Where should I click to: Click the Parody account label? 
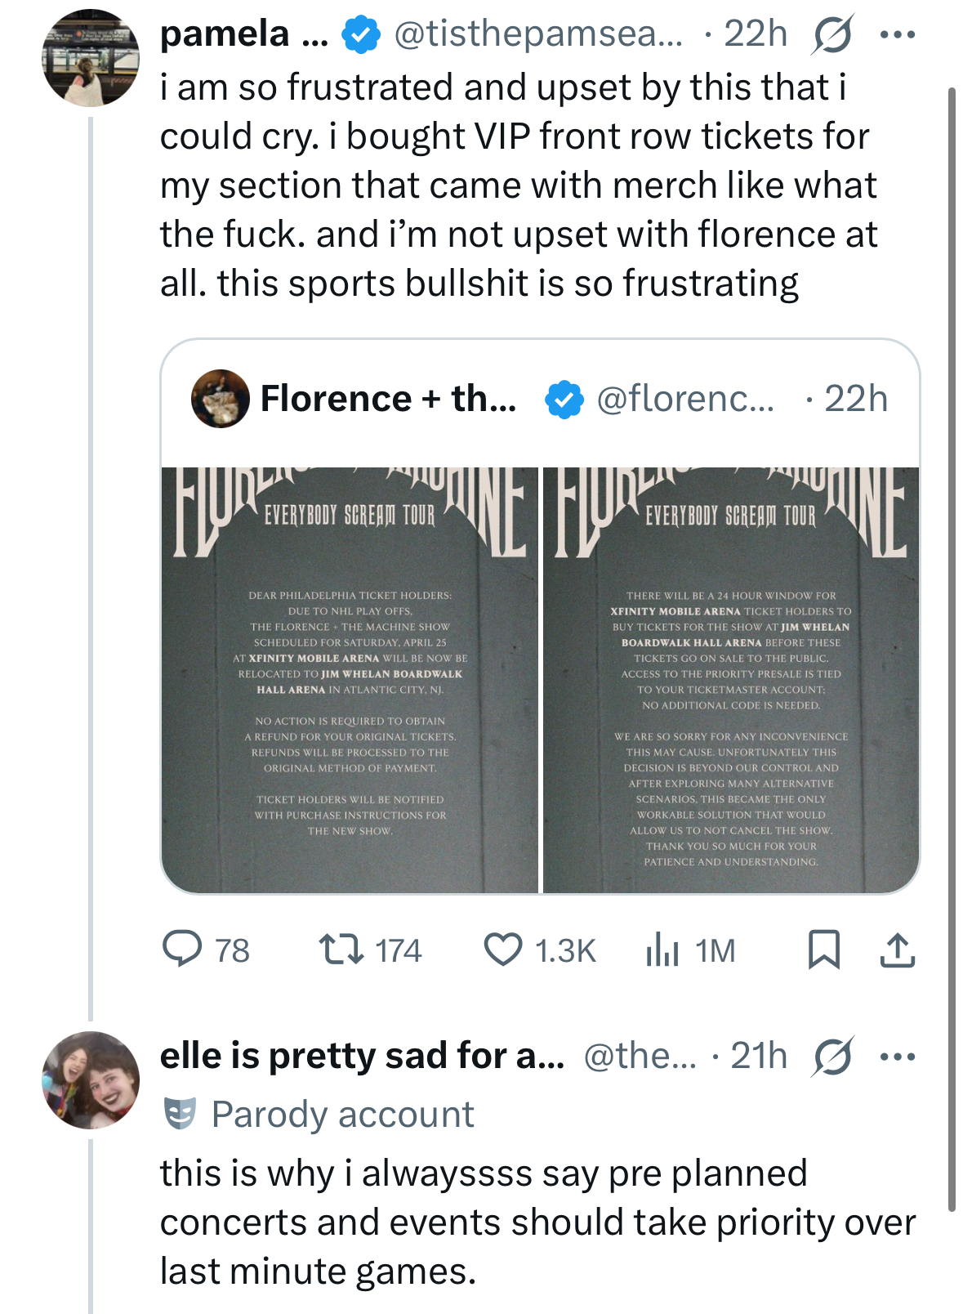(x=342, y=1115)
